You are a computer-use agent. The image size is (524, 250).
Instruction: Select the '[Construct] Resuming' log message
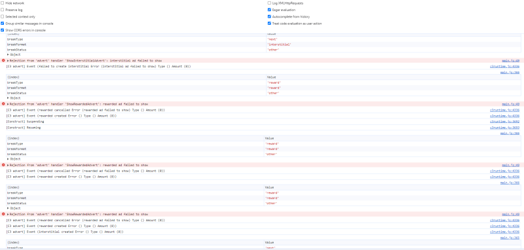tap(24, 128)
